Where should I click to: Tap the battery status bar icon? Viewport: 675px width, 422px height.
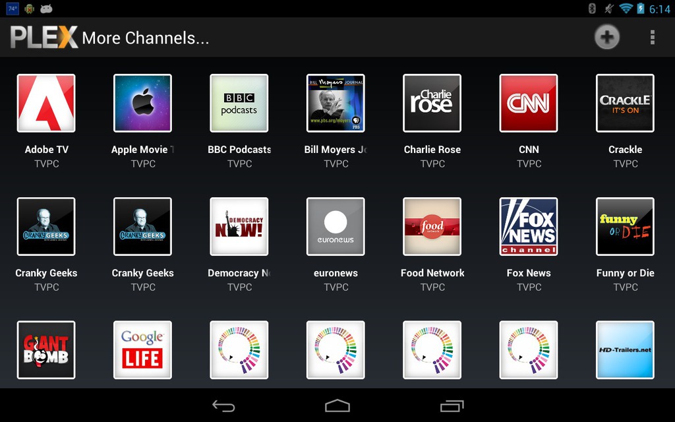coord(641,8)
